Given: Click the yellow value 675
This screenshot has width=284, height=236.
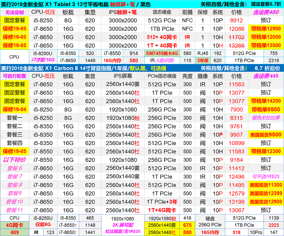Looking at the screenshot, I should point(187,225).
